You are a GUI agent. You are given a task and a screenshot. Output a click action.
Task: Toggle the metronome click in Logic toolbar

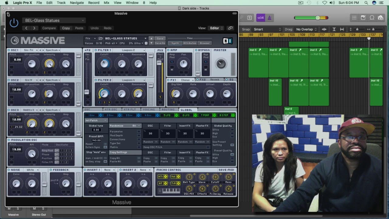(269, 18)
